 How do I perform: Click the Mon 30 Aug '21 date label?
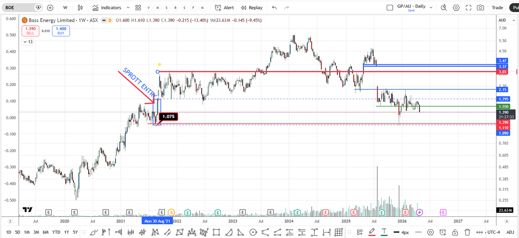coord(157,221)
